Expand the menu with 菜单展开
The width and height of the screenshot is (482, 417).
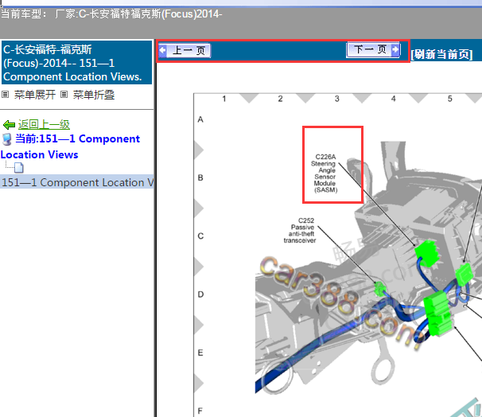pyautogui.click(x=35, y=95)
